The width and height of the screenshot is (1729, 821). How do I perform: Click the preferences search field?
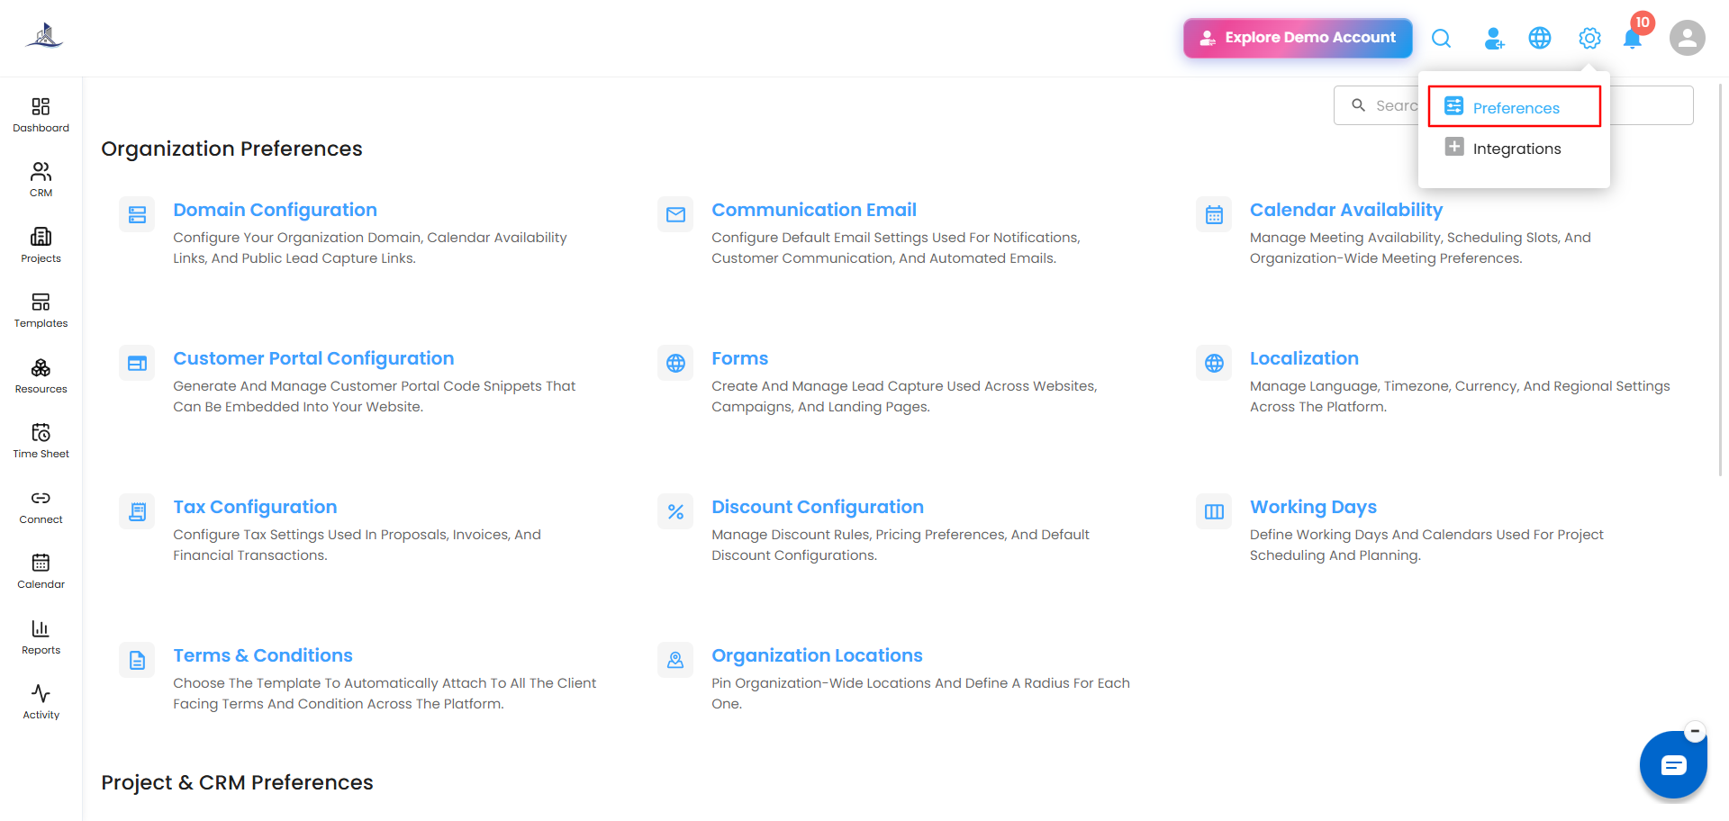point(1513,105)
